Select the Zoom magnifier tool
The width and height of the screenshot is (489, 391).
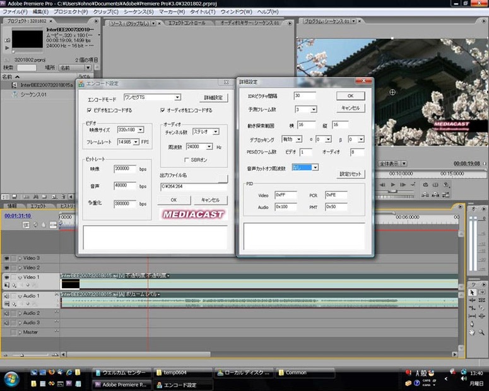481,332
